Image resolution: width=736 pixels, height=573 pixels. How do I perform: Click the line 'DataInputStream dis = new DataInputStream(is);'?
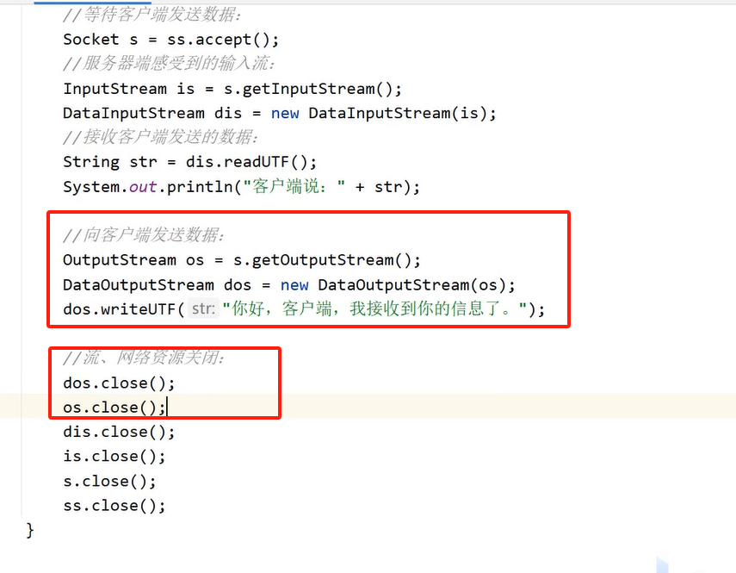(x=280, y=113)
